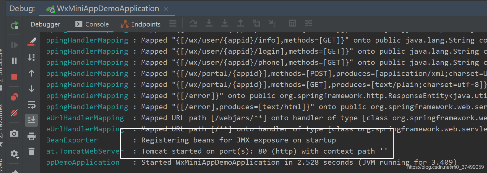Viewport: 487px width, 173px height.
Task: Toggle soft-wrap in console
Action: coord(32,105)
